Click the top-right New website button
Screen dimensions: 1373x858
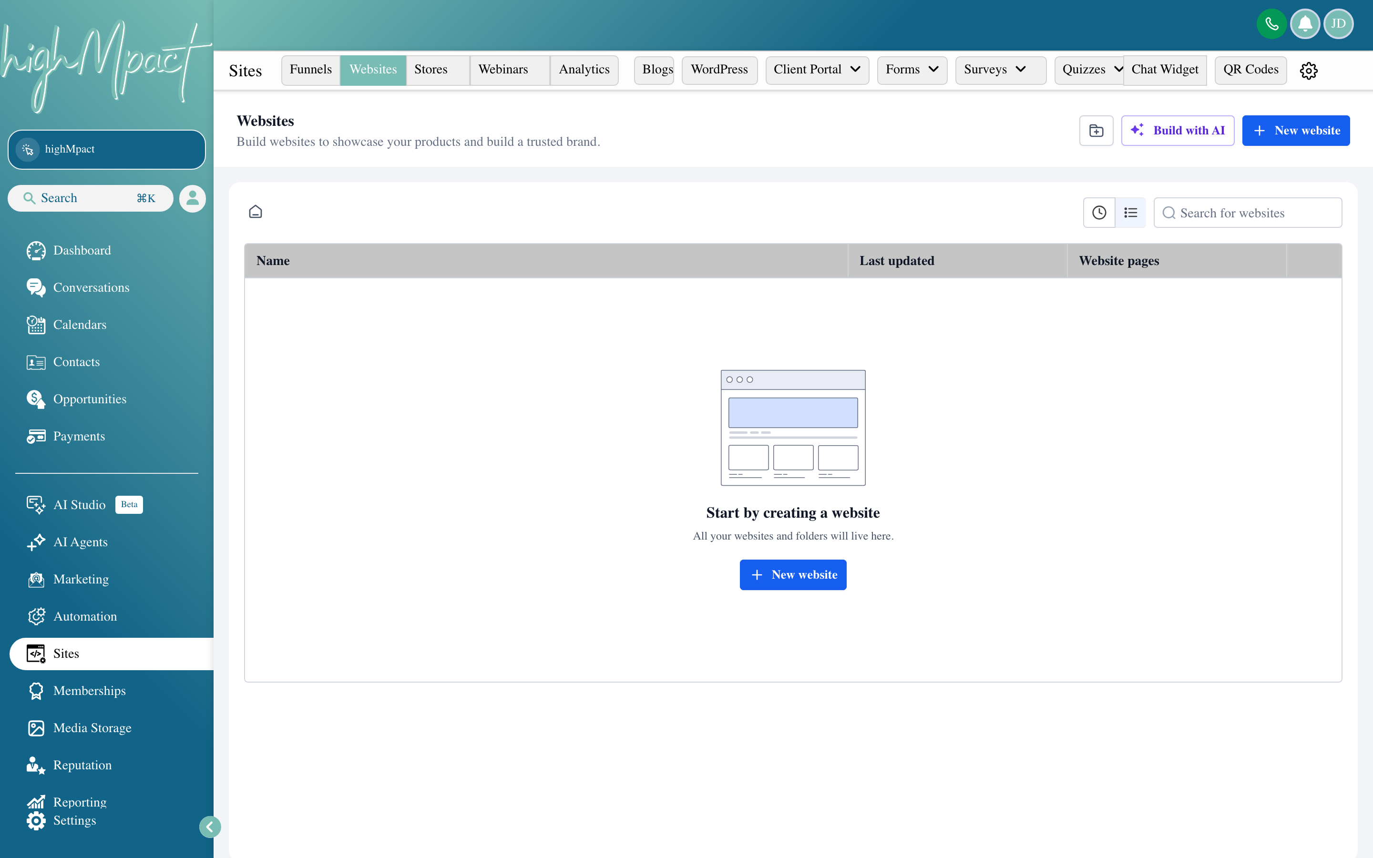pos(1296,131)
